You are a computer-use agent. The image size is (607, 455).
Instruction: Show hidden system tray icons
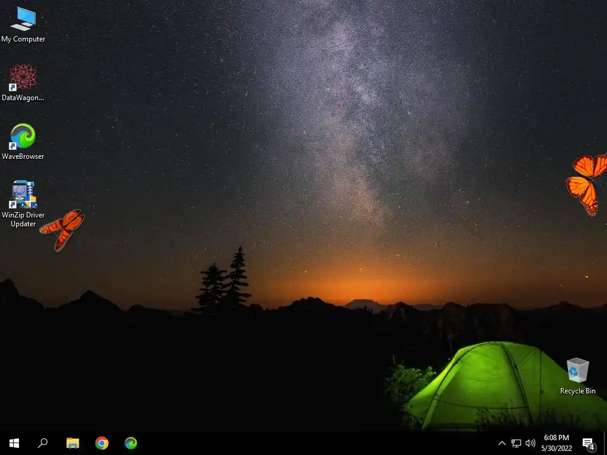pos(501,443)
